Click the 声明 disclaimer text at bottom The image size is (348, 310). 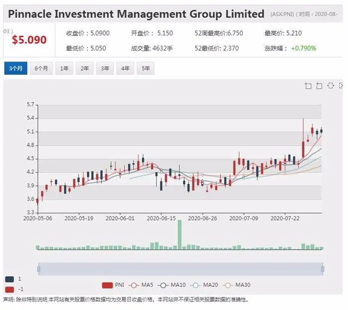tap(126, 300)
